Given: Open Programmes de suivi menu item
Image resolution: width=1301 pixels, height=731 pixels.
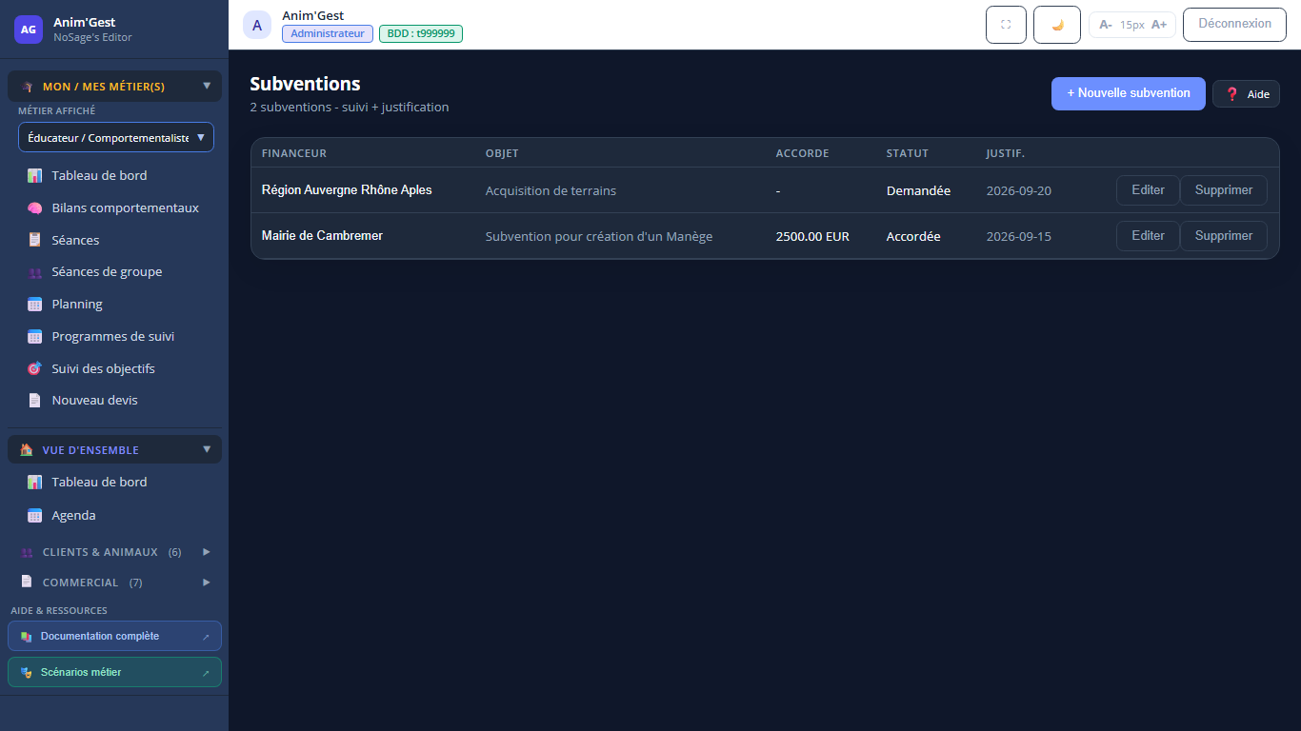Looking at the screenshot, I should (114, 336).
